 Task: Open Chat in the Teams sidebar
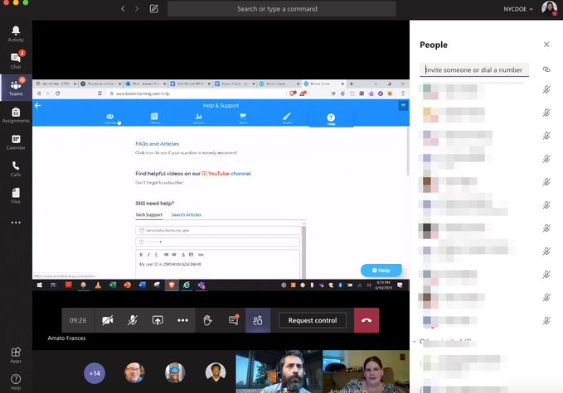(16, 60)
